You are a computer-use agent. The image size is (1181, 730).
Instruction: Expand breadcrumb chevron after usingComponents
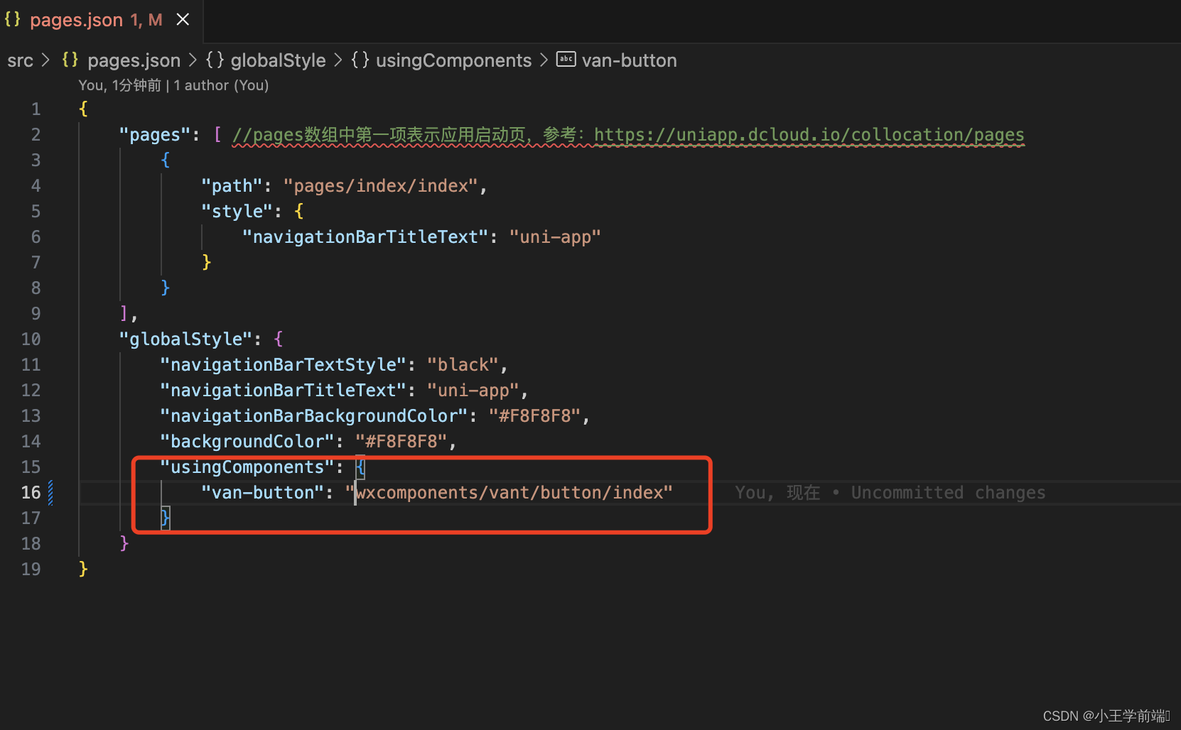pos(544,60)
